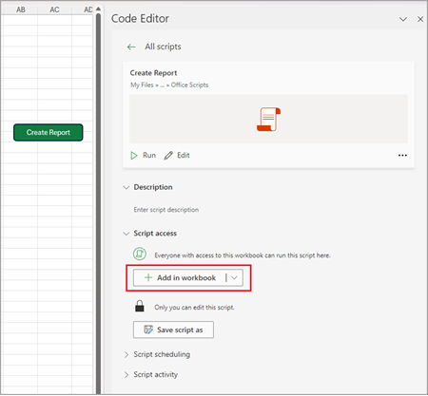The height and width of the screenshot is (396, 428).
Task: Click the script scroll thumbnail icon
Action: tap(268, 120)
